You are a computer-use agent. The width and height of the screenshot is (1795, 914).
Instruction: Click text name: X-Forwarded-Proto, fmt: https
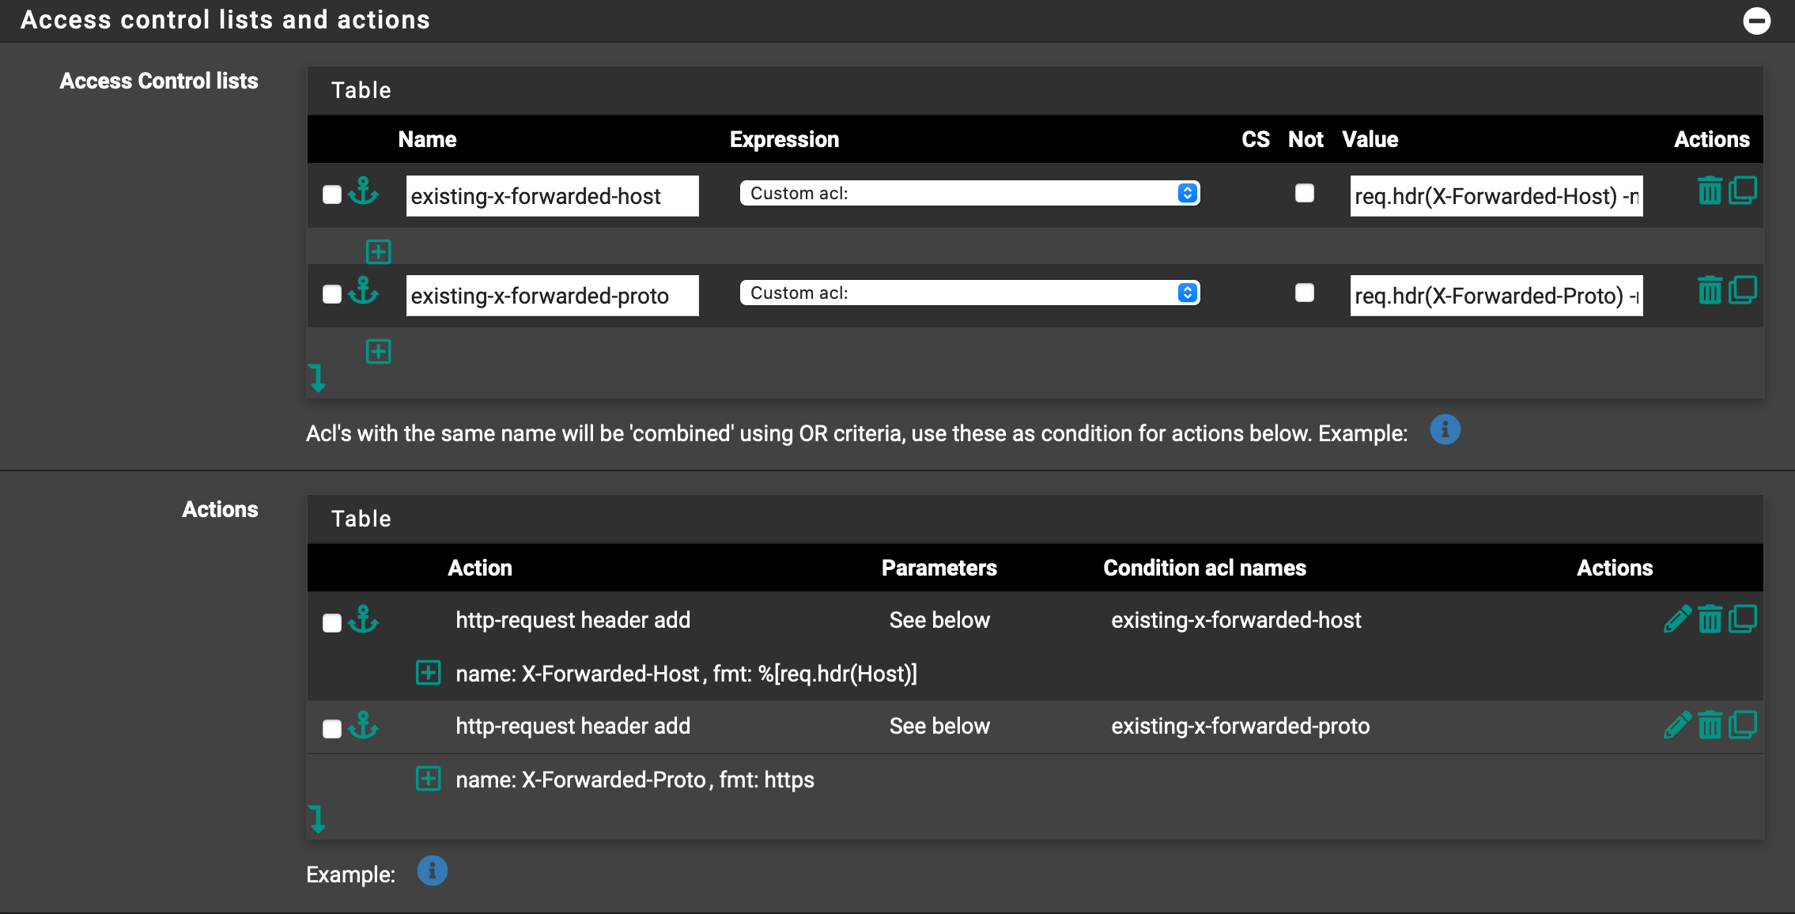click(635, 780)
